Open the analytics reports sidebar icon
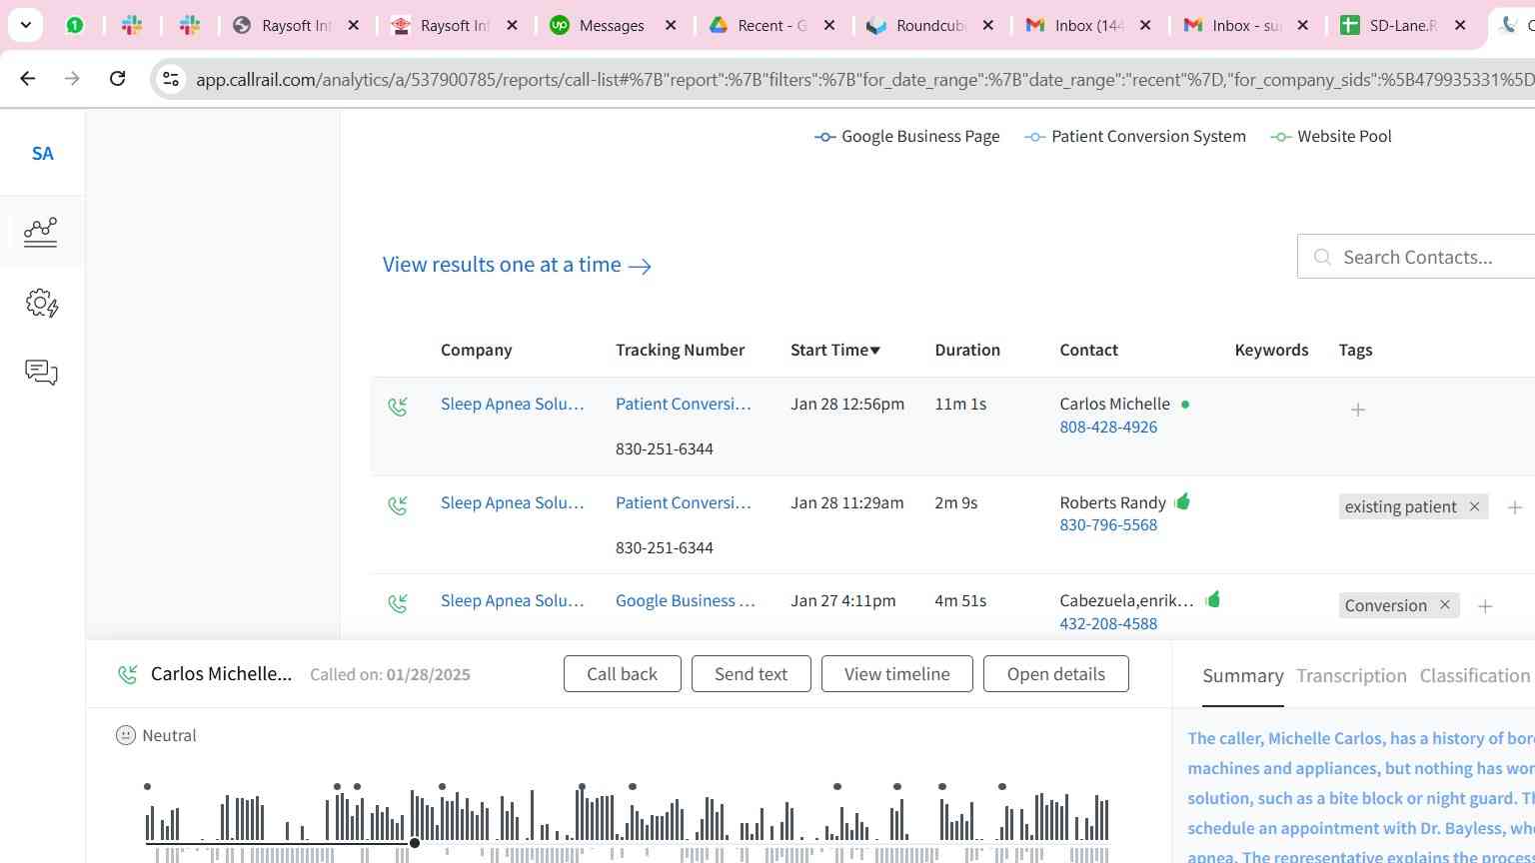The width and height of the screenshot is (1535, 863). 41,232
